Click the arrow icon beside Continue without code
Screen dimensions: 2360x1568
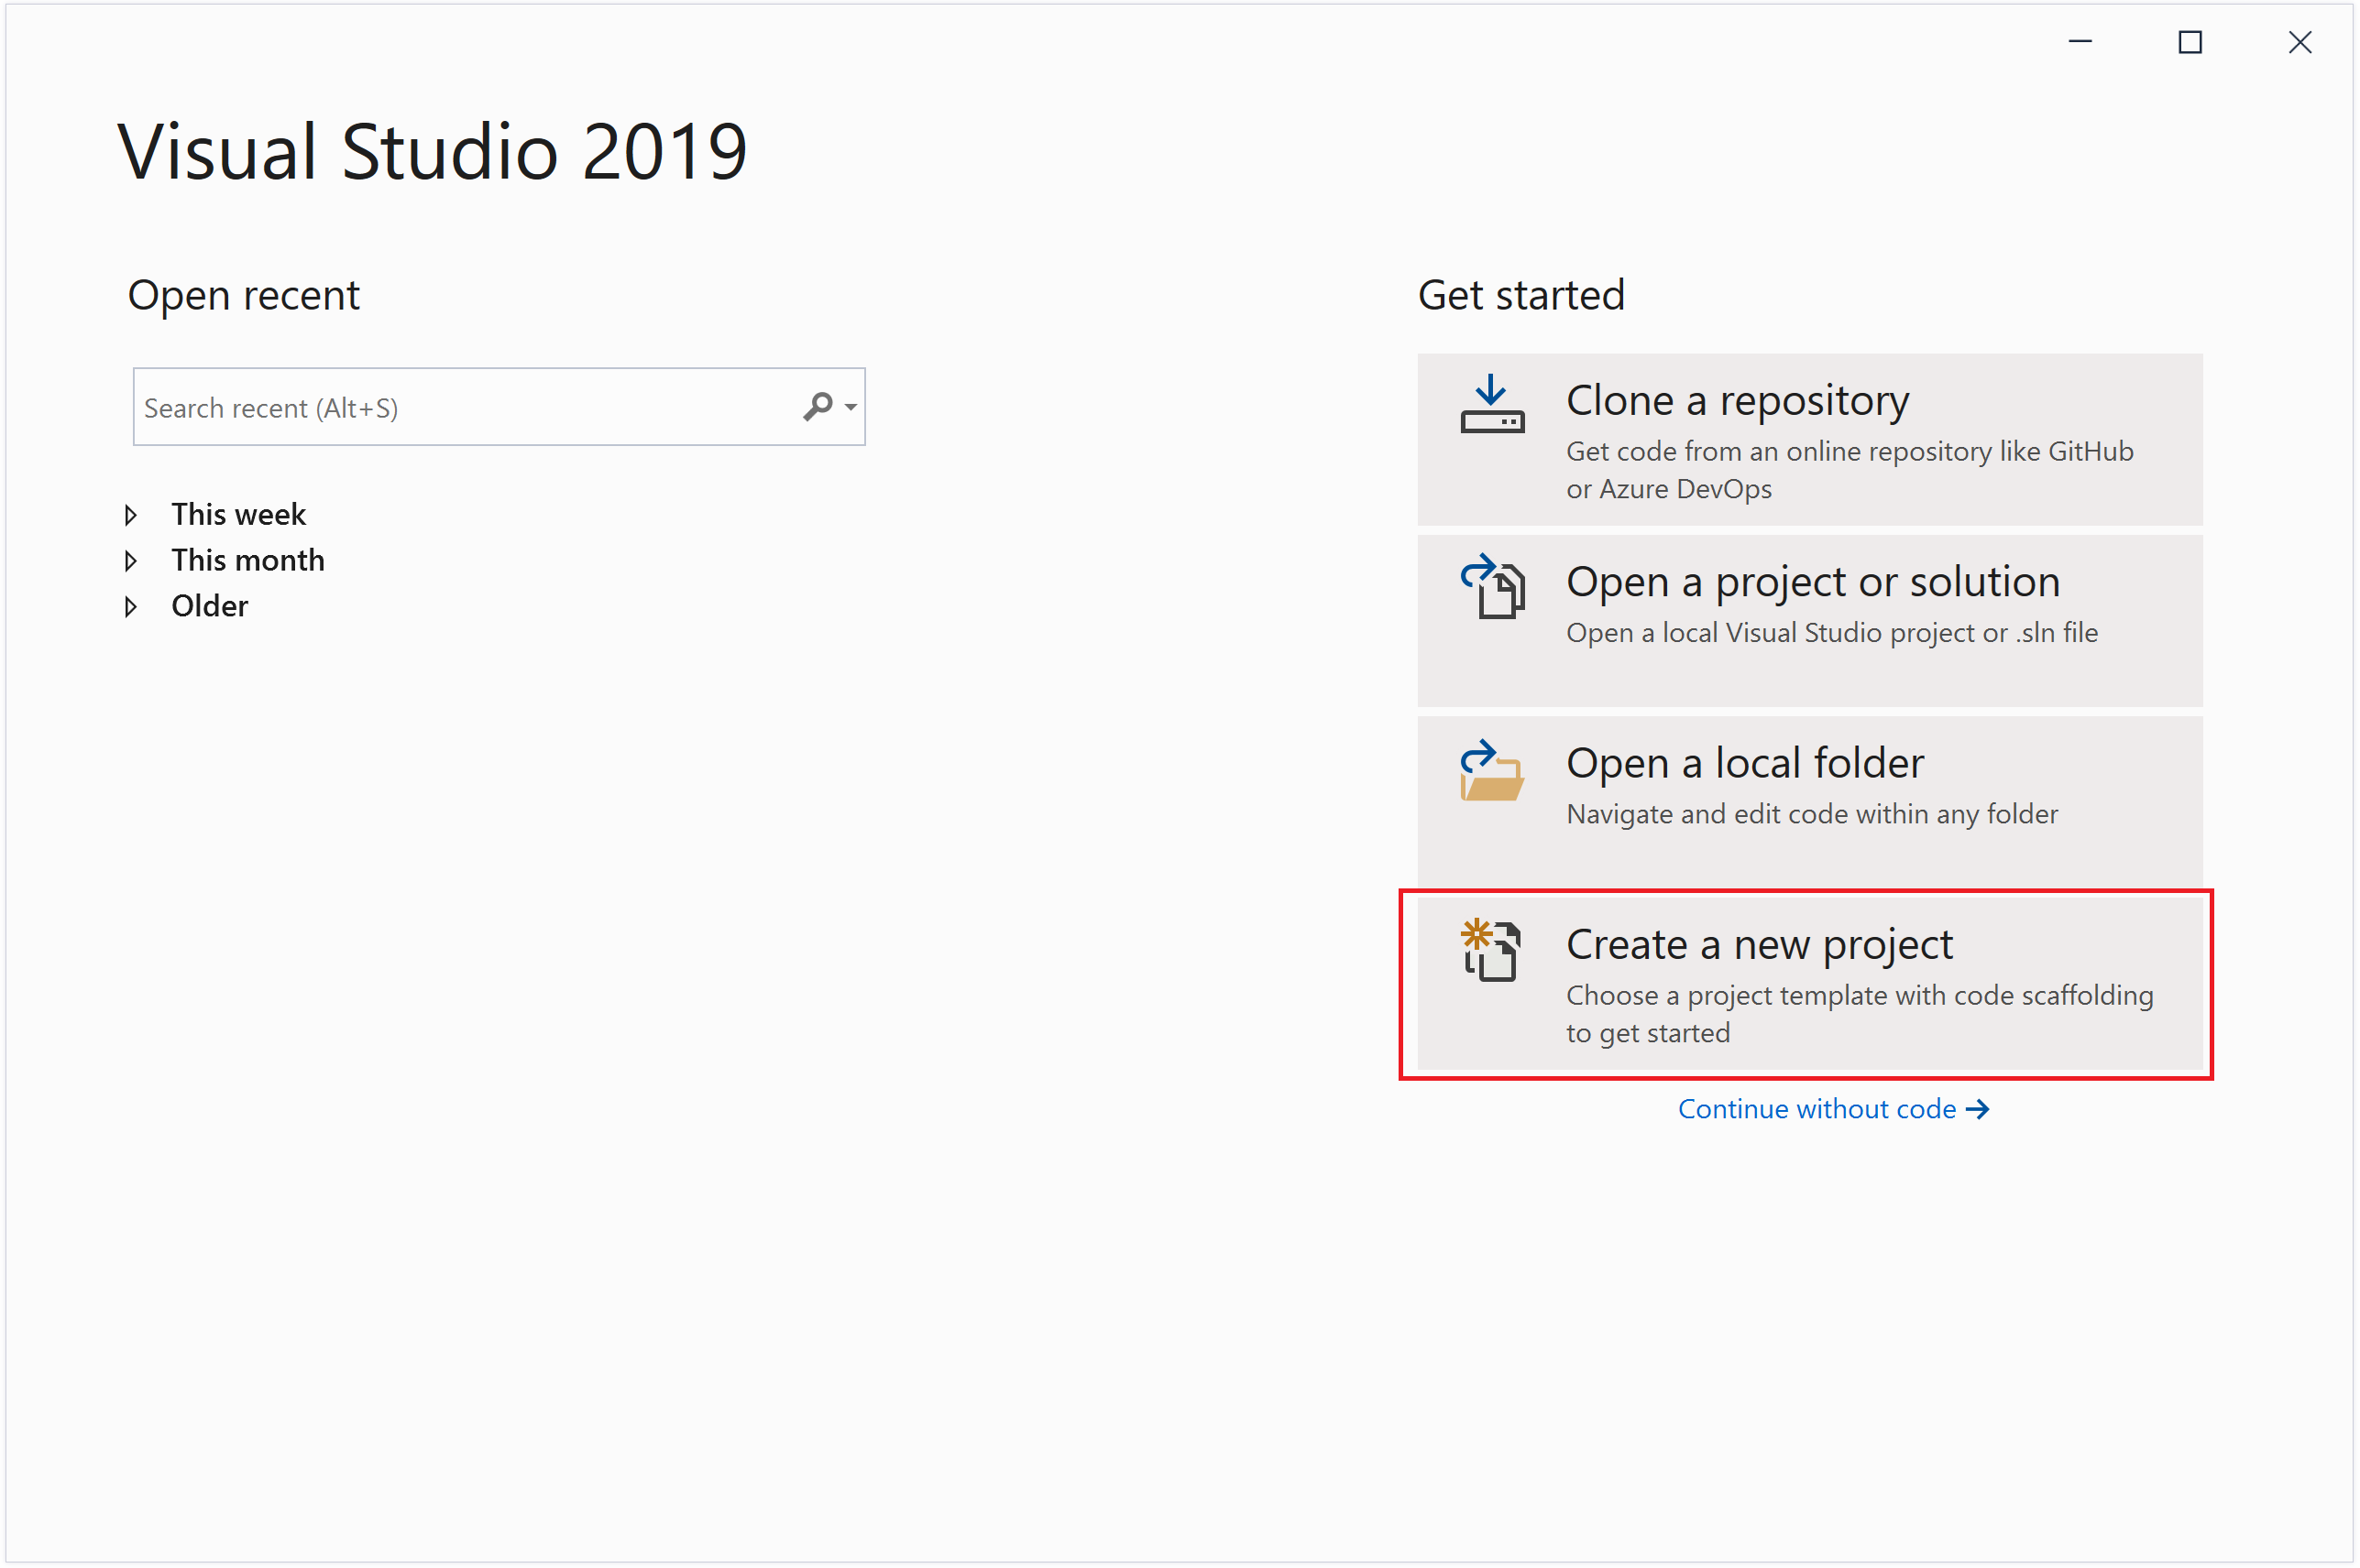click(x=1978, y=1109)
